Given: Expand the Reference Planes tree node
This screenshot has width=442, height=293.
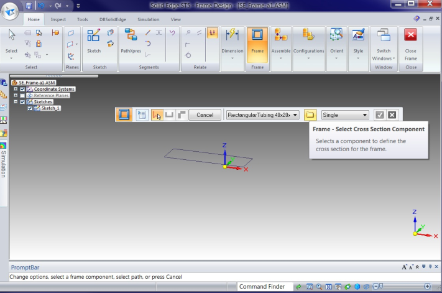Looking at the screenshot, I should (x=16, y=95).
